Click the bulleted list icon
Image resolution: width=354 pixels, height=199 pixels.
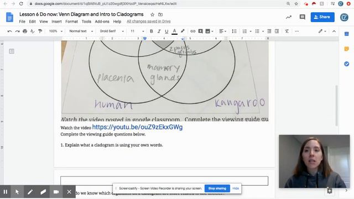coord(257,32)
